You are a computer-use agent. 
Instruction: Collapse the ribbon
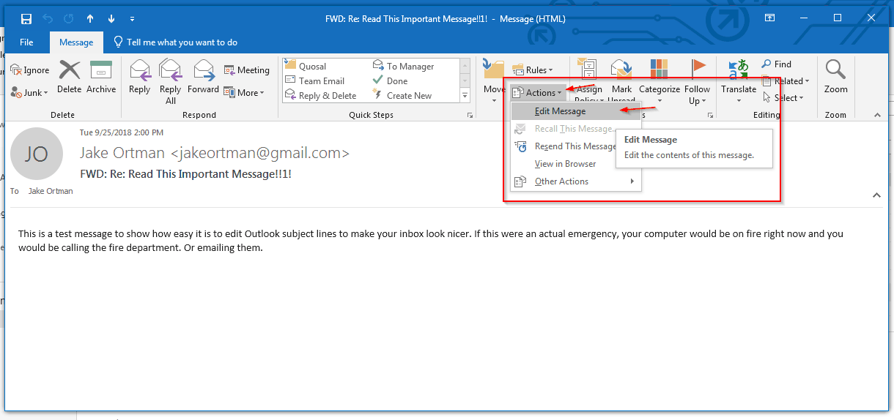(x=877, y=116)
